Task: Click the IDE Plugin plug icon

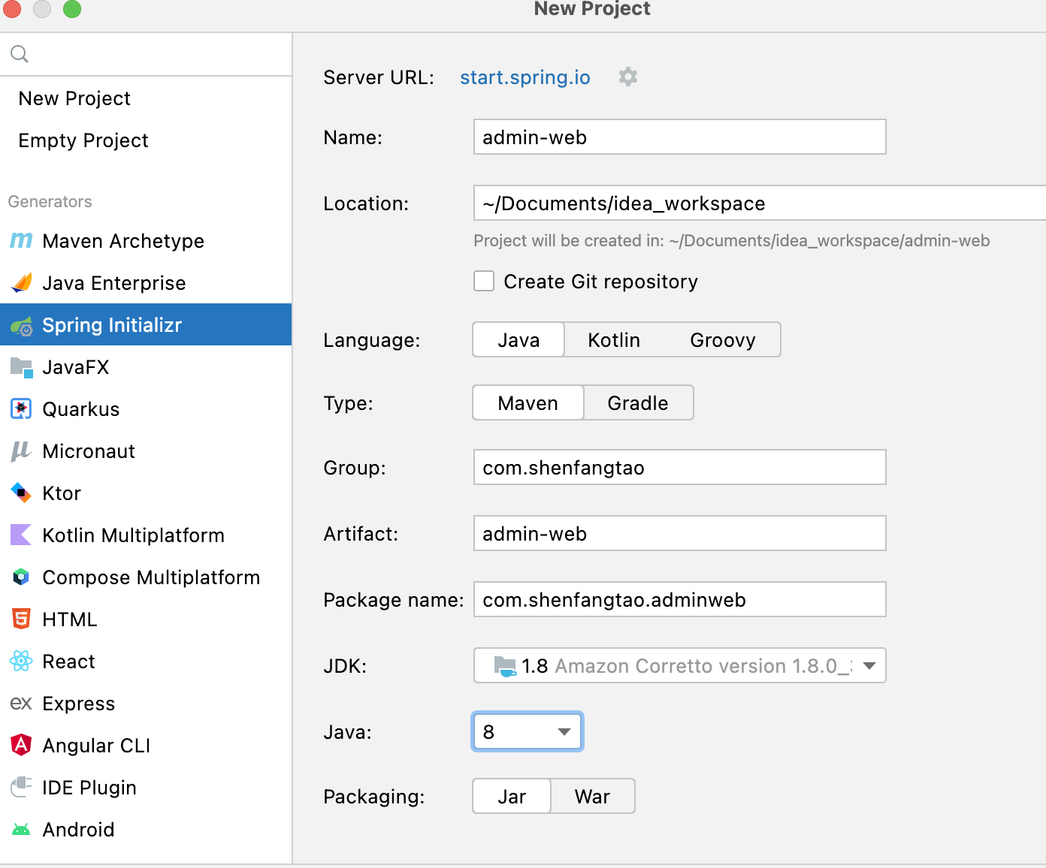Action: tap(21, 787)
